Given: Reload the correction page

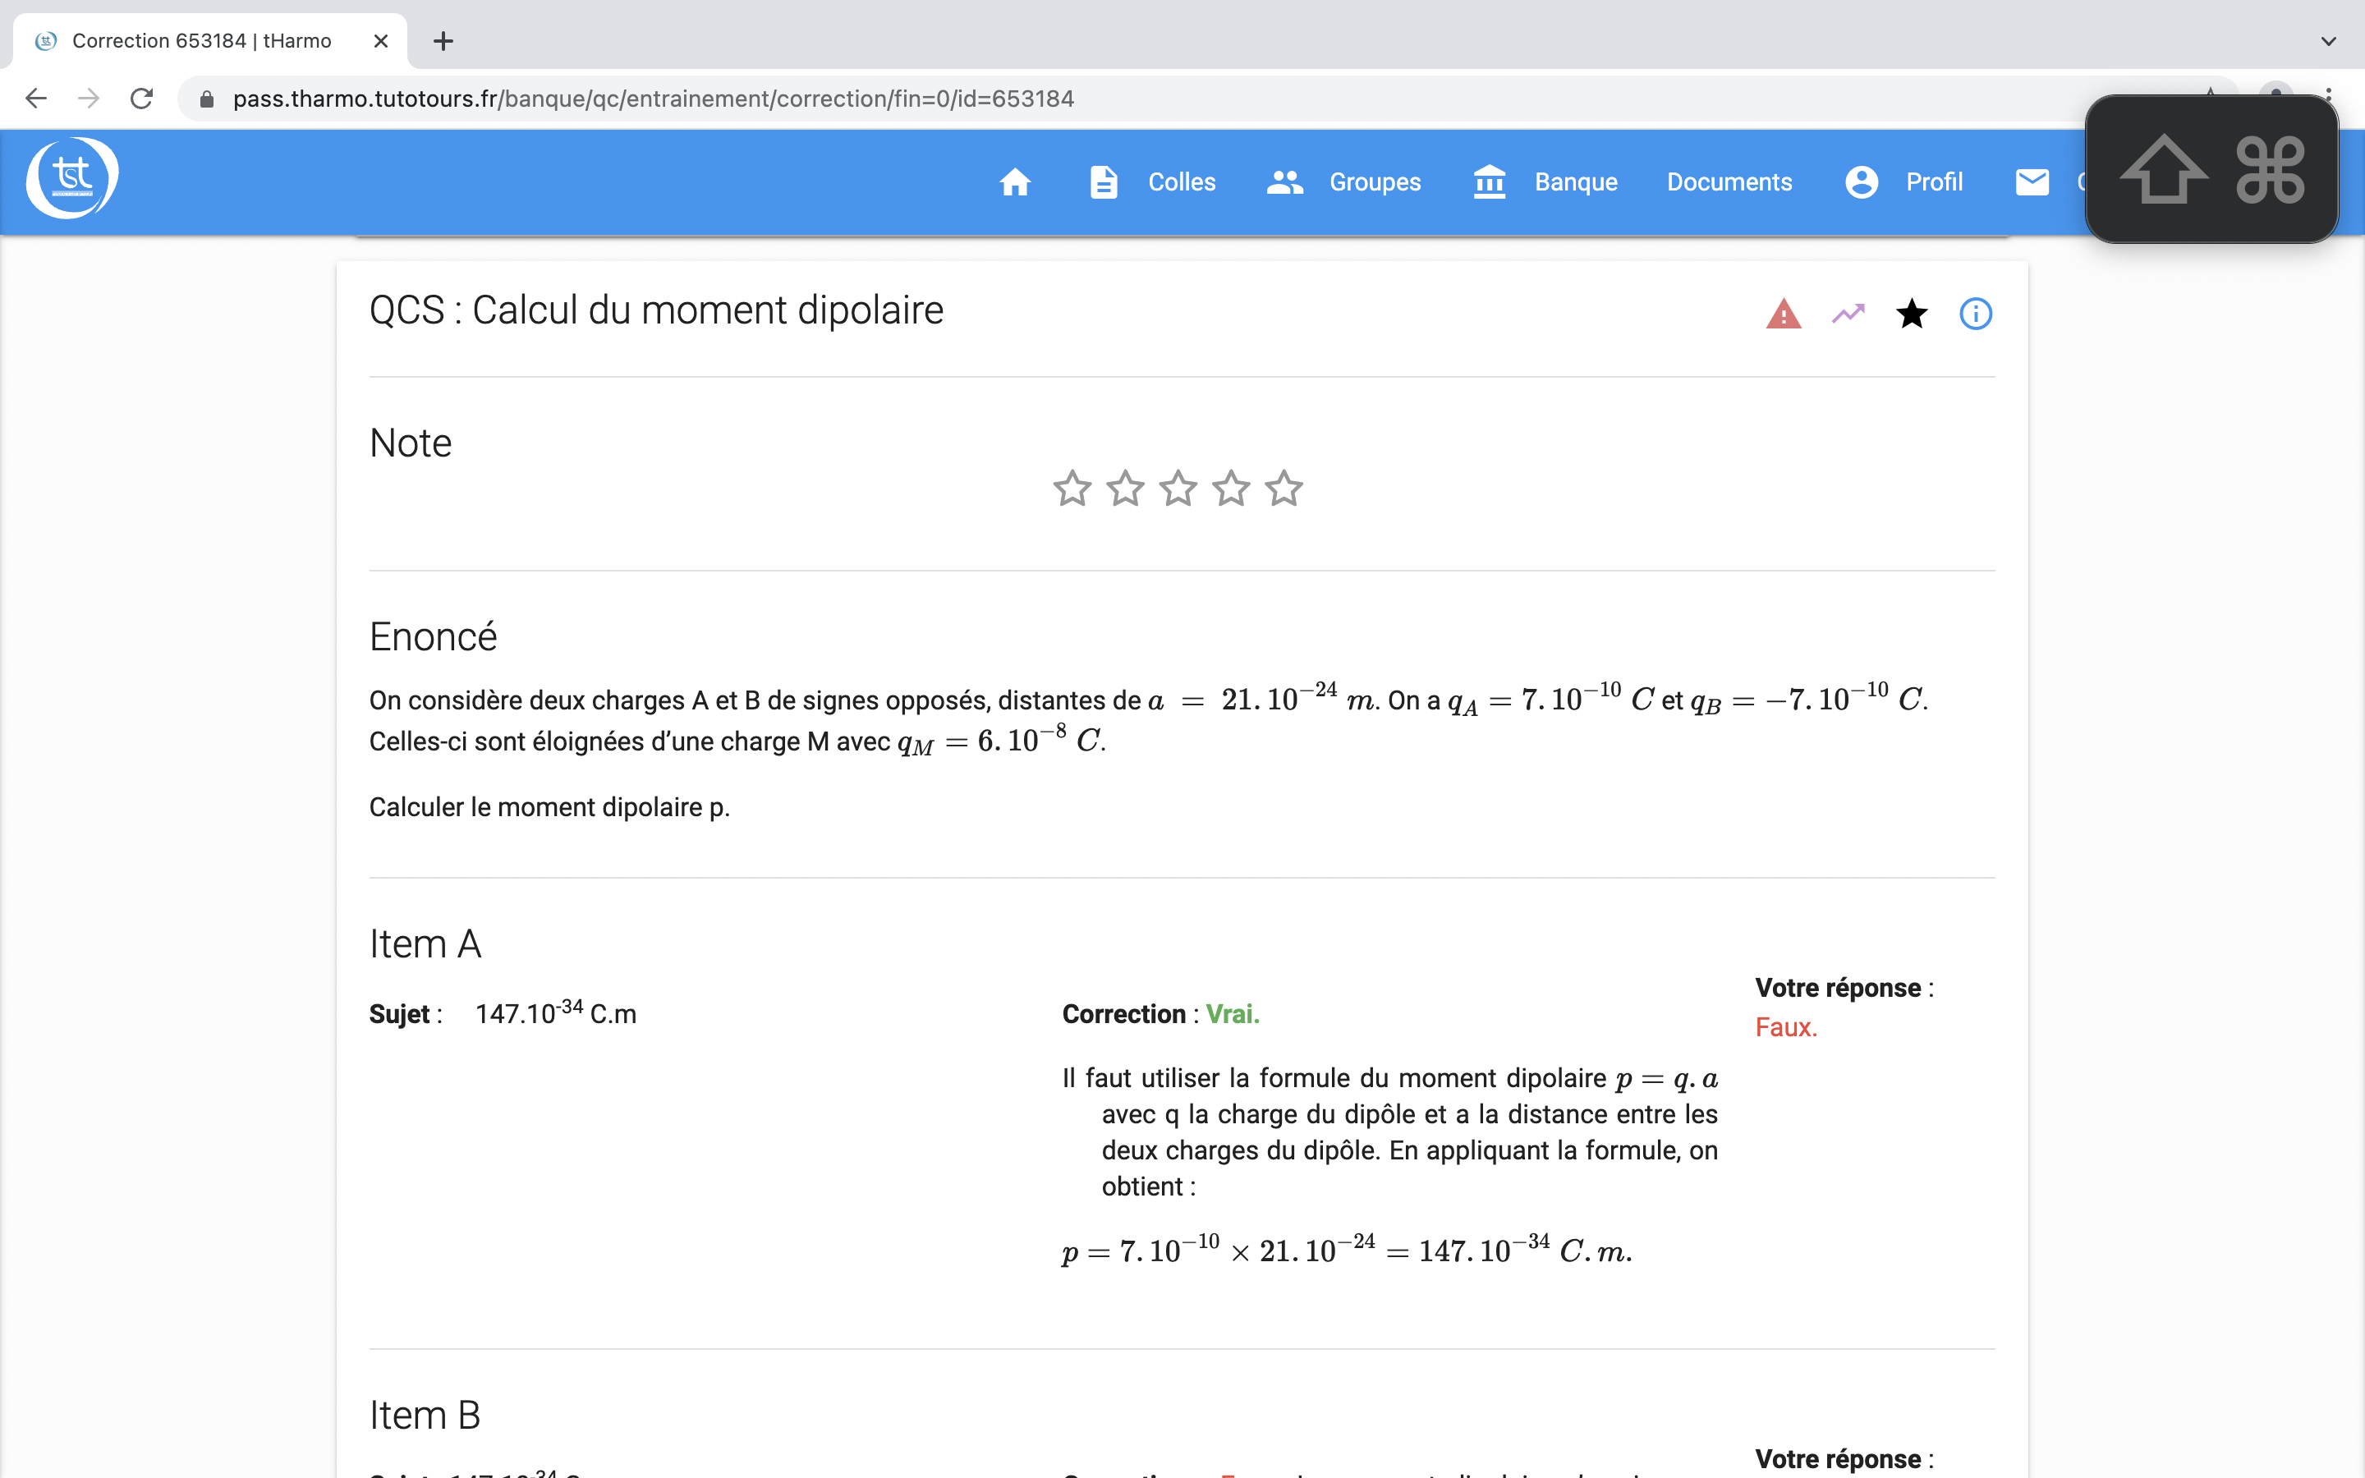Looking at the screenshot, I should pos(142,99).
